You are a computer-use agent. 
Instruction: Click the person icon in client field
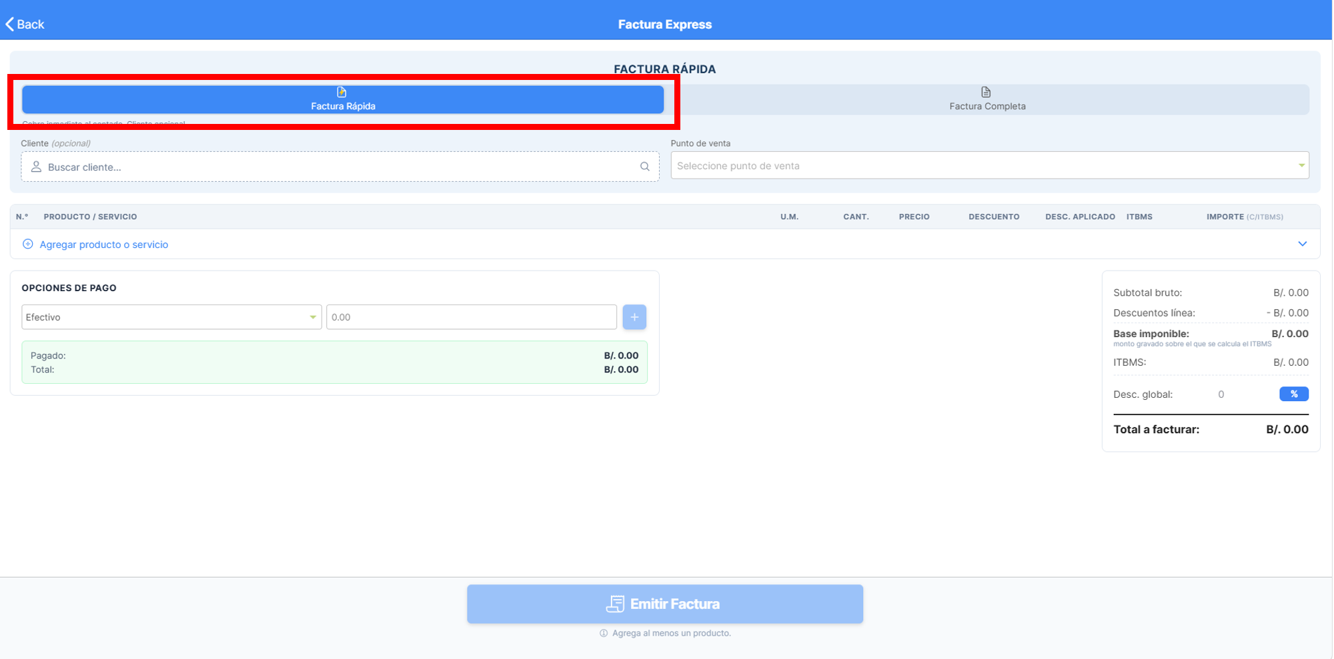[36, 167]
